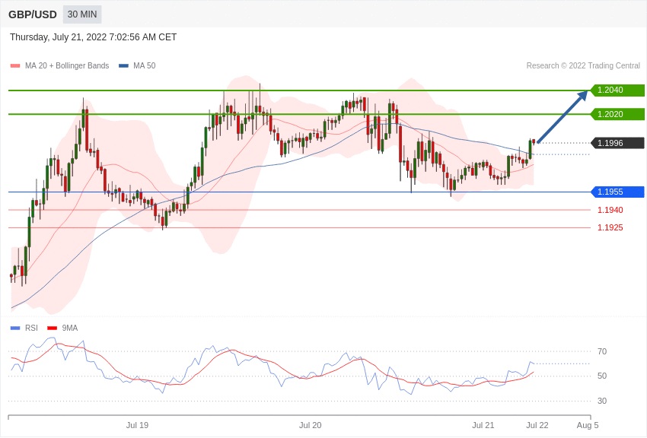Toggle the 9MA legend entry
647x438 pixels.
coord(62,328)
